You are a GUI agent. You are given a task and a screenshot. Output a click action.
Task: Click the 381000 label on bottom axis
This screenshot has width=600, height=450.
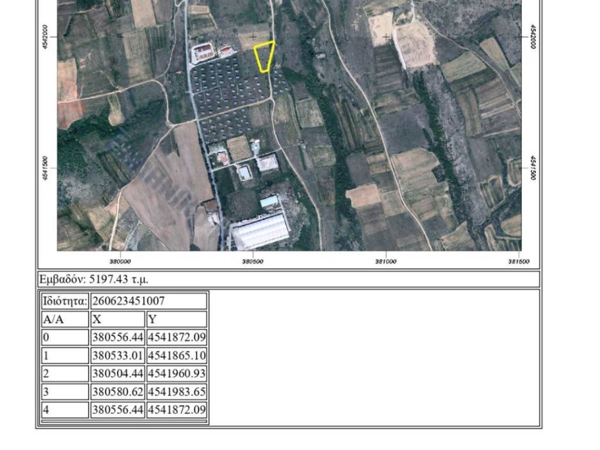point(385,261)
